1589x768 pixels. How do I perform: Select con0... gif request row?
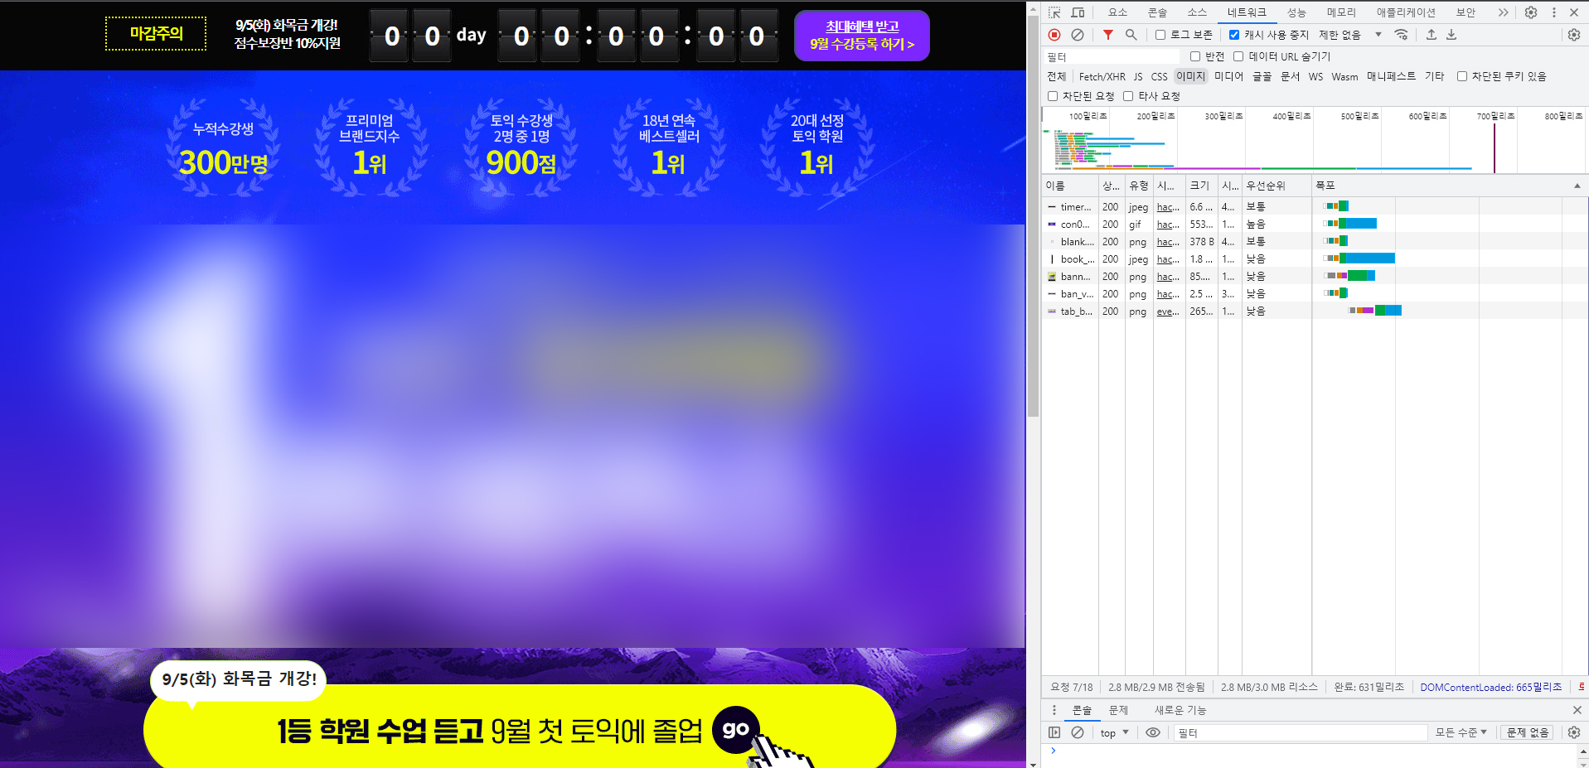coord(1314,224)
